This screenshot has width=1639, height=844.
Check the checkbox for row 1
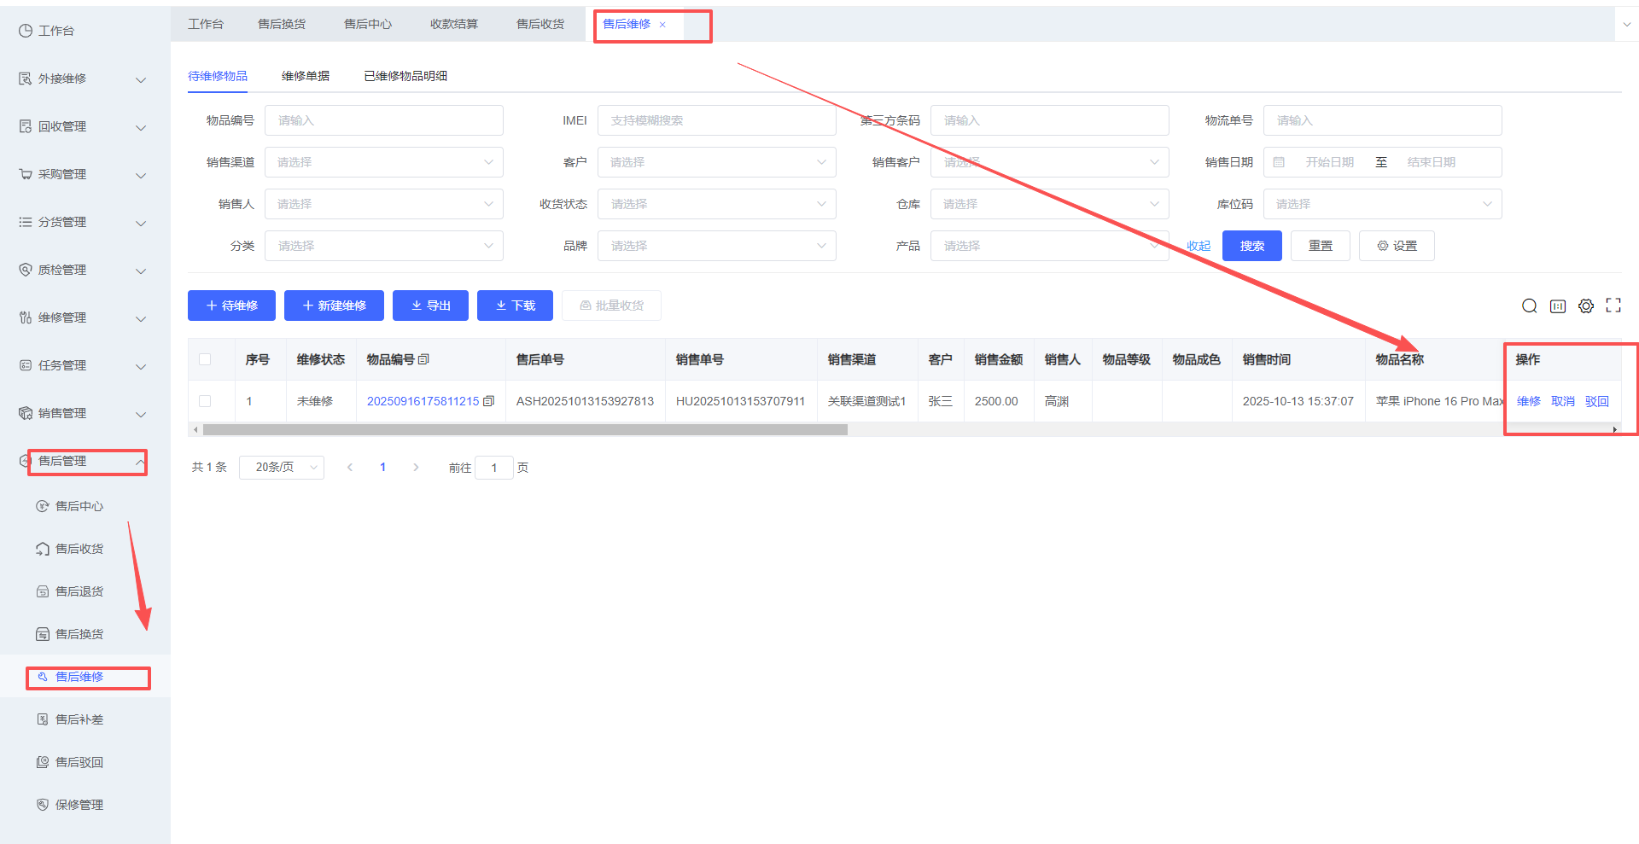pos(205,401)
